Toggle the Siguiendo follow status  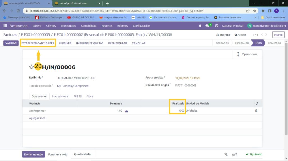254,154
